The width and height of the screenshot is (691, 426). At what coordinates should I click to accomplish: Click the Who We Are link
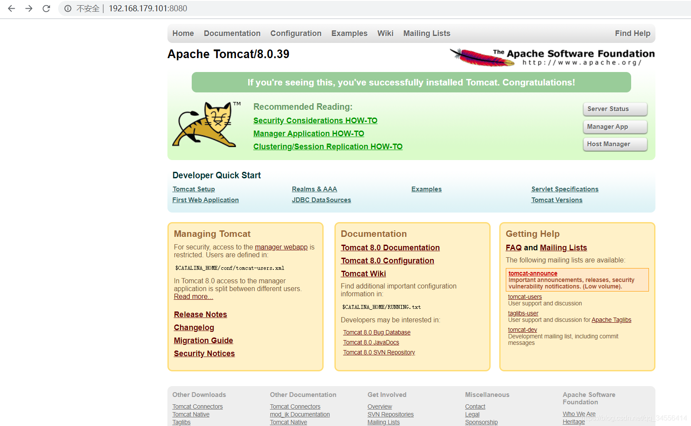579,414
